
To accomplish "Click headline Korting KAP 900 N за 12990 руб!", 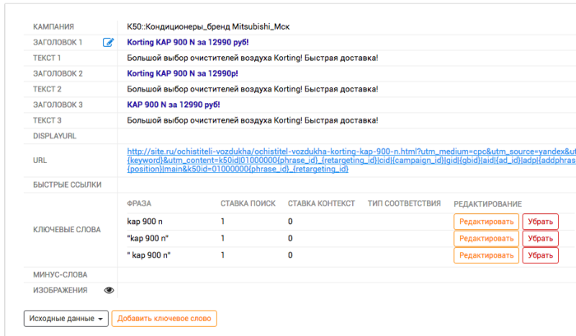I will pyautogui.click(x=188, y=42).
